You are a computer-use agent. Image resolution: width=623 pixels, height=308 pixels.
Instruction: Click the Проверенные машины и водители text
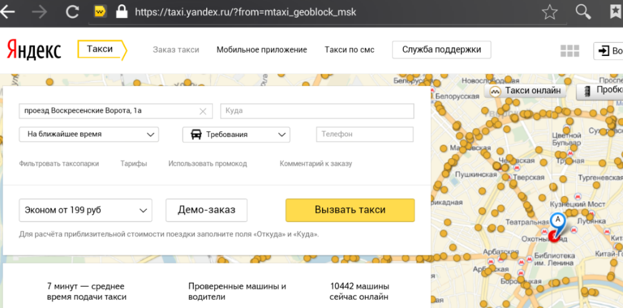[x=237, y=292]
